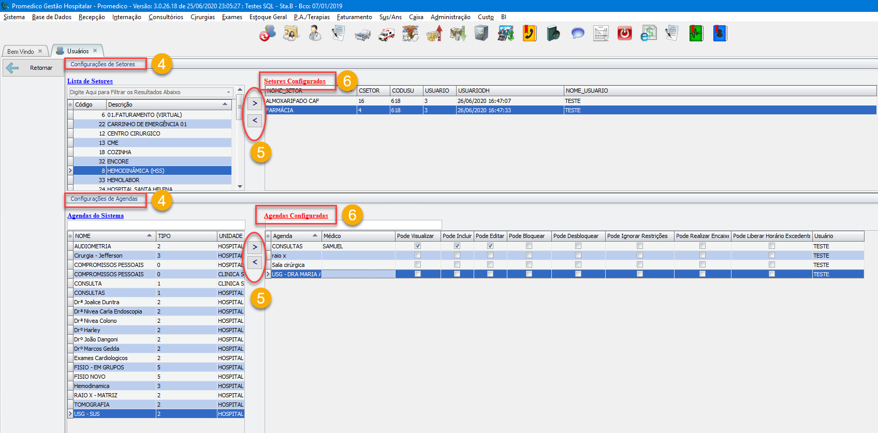Uncheck Pode Editar for CONSULTAS agenda
This screenshot has width=878, height=433.
pyautogui.click(x=490, y=246)
